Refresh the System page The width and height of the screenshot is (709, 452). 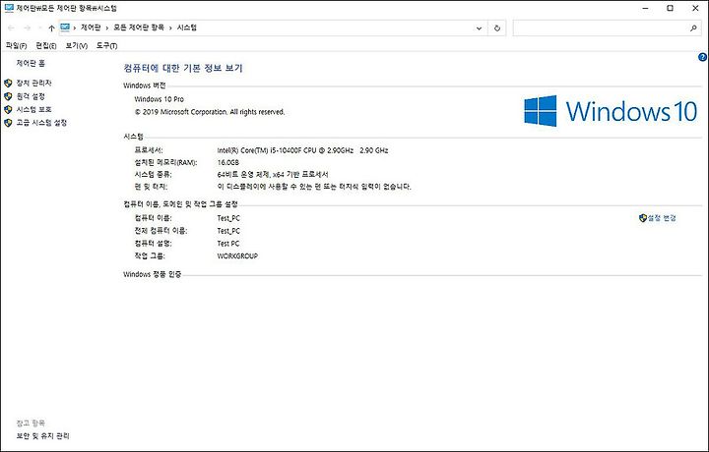497,28
